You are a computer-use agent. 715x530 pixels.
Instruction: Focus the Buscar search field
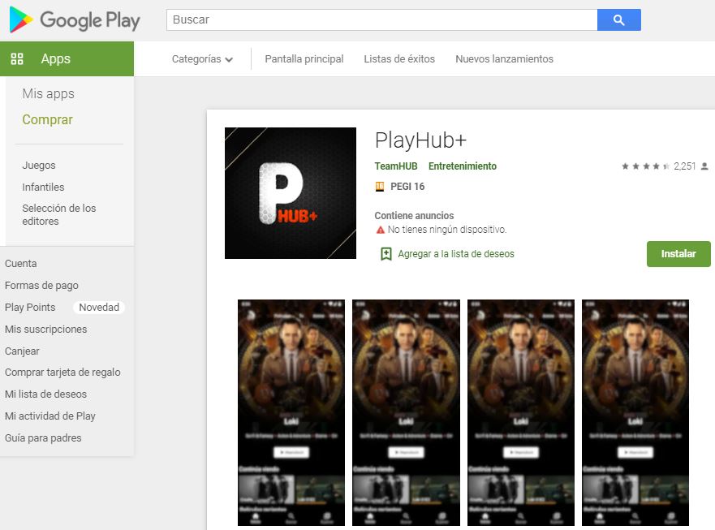coord(381,20)
